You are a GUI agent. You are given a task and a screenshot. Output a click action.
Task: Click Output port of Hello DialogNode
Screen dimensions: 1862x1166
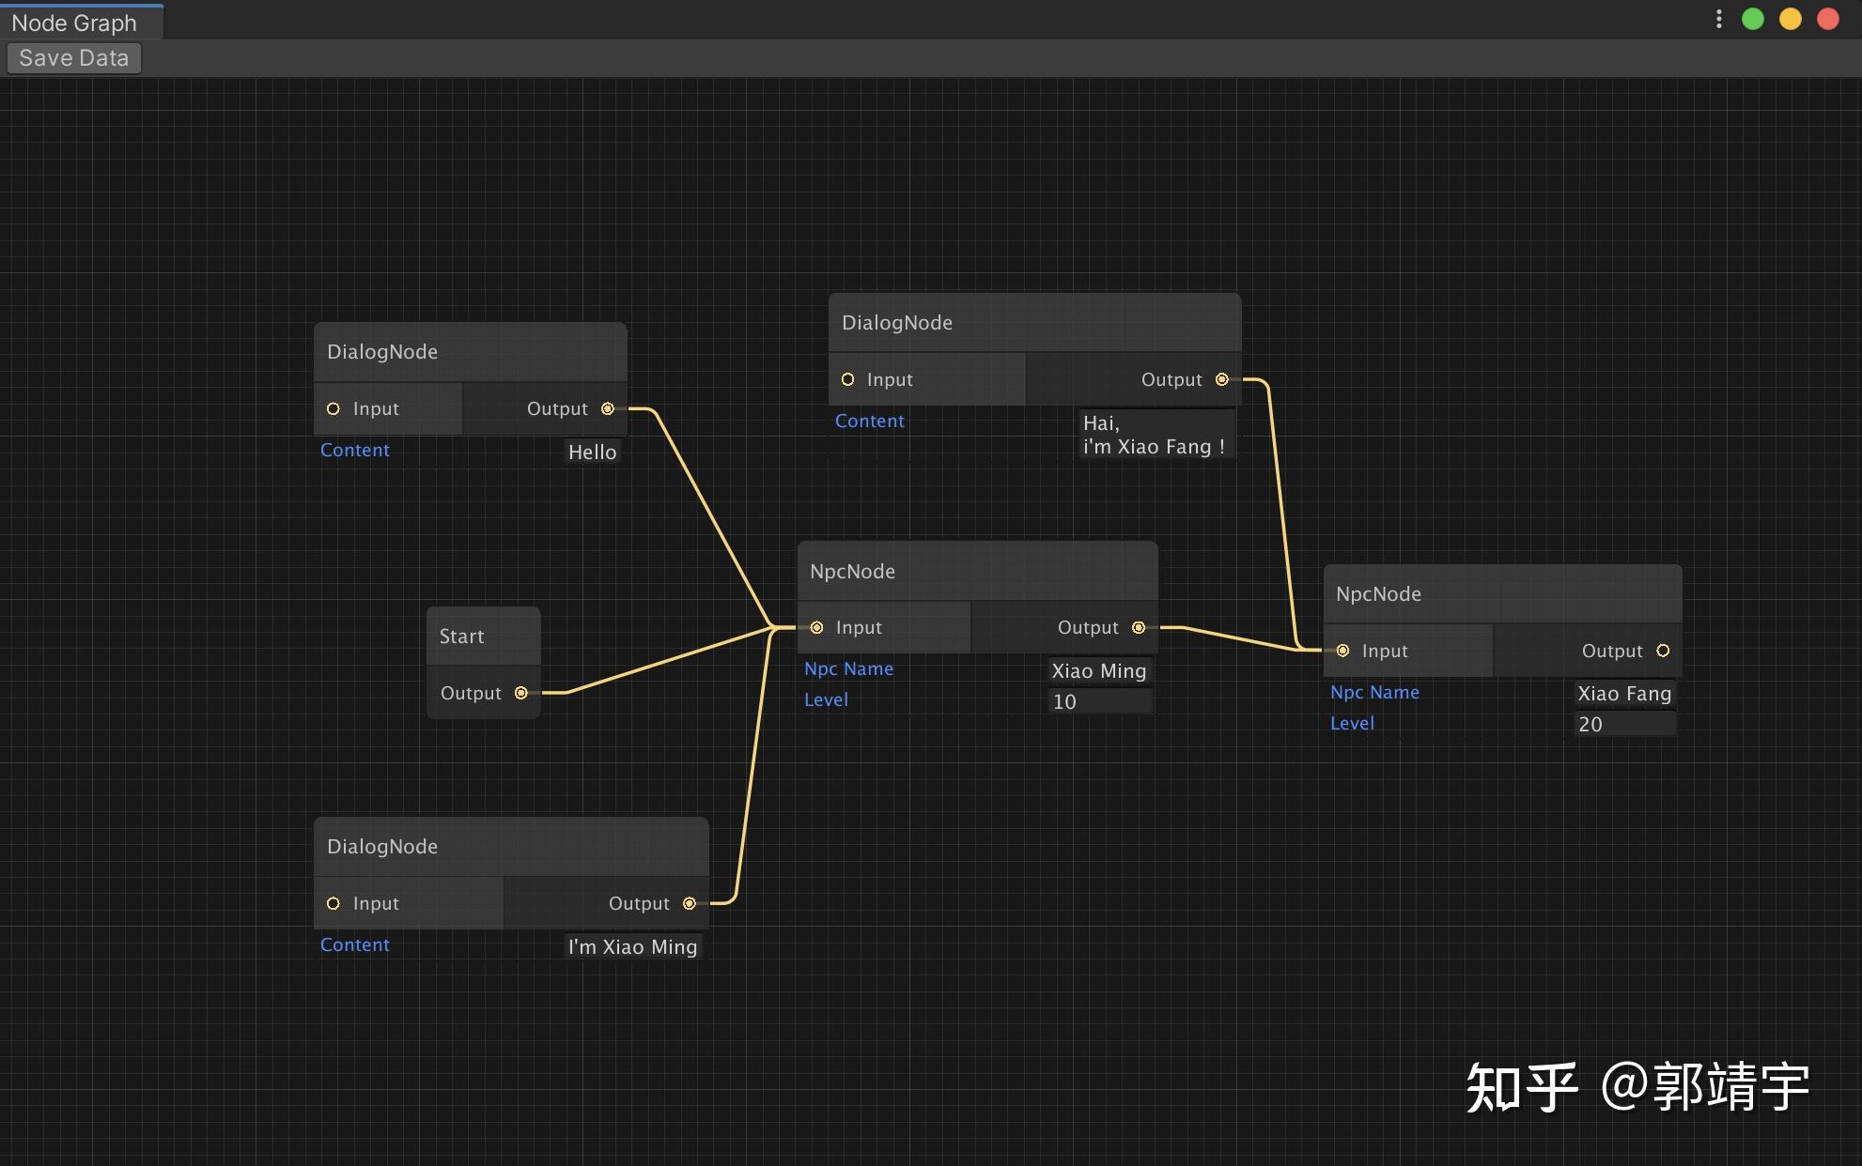[x=608, y=408]
